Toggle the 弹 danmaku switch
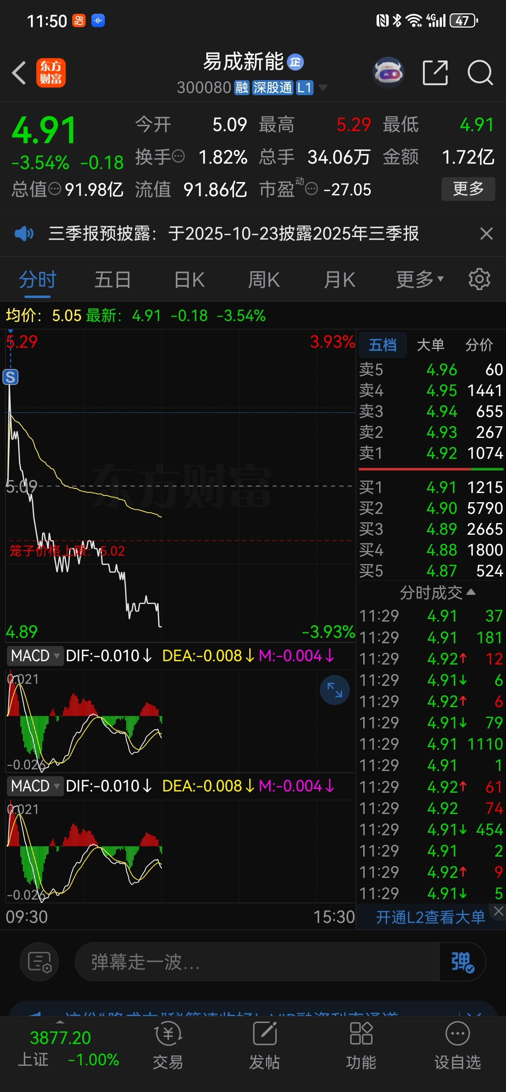The image size is (506, 1092). [462, 962]
